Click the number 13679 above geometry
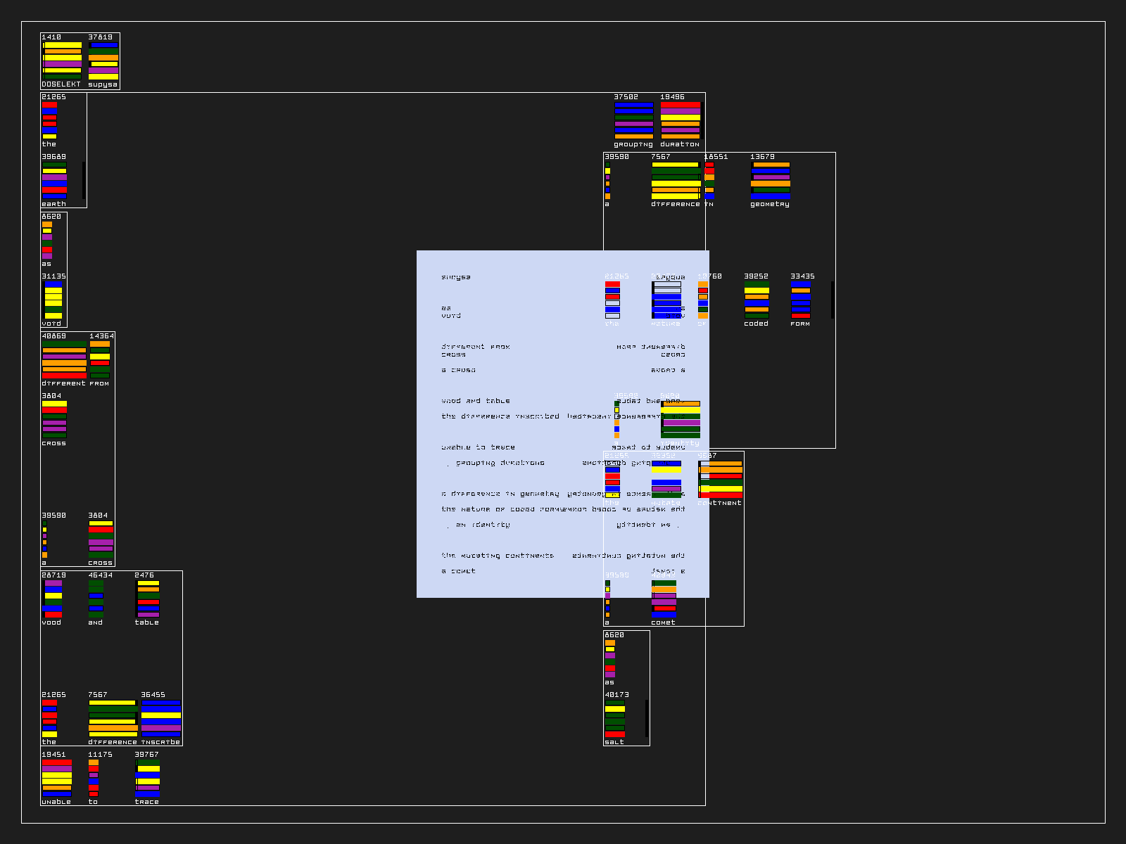1126x844 pixels. point(762,157)
